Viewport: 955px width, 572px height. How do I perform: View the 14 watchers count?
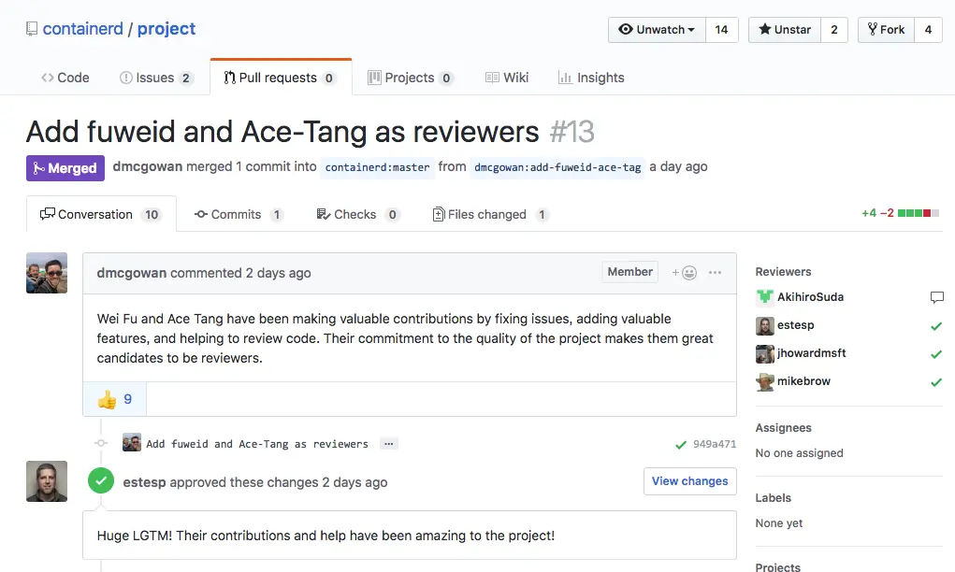[722, 29]
